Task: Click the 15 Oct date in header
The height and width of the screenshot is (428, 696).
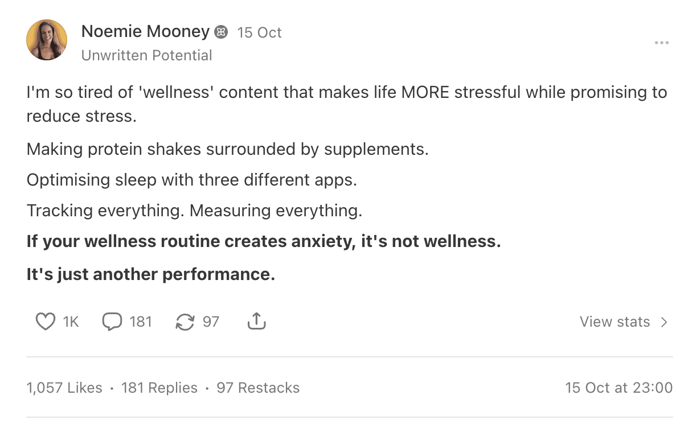Action: pyautogui.click(x=259, y=32)
